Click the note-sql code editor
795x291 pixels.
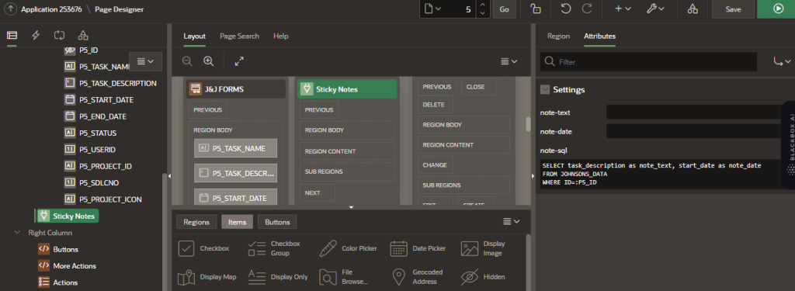click(x=661, y=174)
